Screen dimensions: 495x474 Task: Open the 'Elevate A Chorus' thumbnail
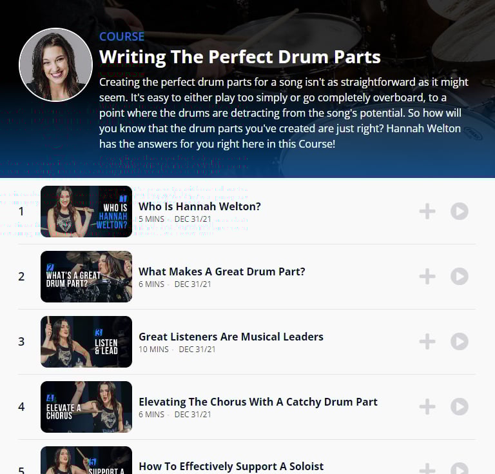[x=86, y=406]
